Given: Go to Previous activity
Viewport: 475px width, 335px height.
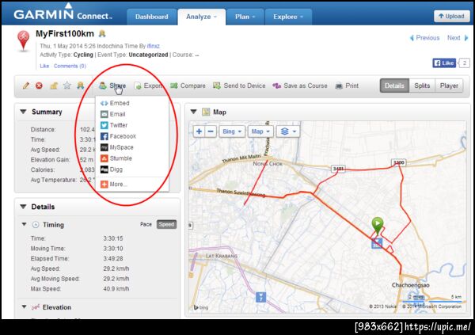Looking at the screenshot, I should pos(424,38).
